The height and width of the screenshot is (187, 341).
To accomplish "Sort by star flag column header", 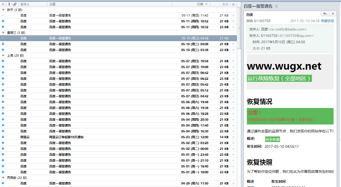I will [x=233, y=4].
